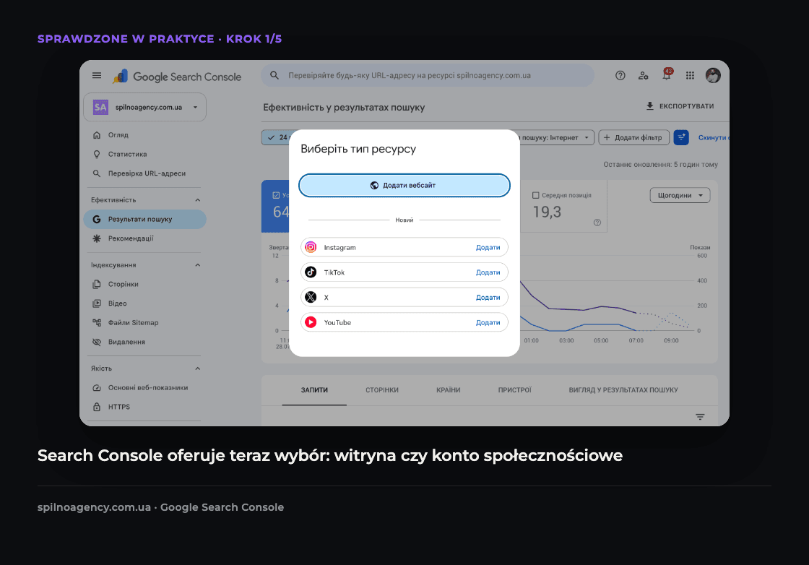Click Додати next to YouTube

(488, 322)
